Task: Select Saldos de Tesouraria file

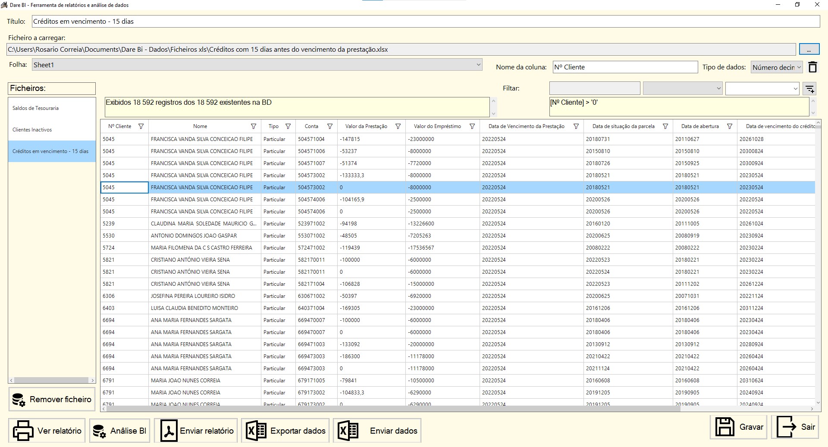Action: pyautogui.click(x=35, y=108)
